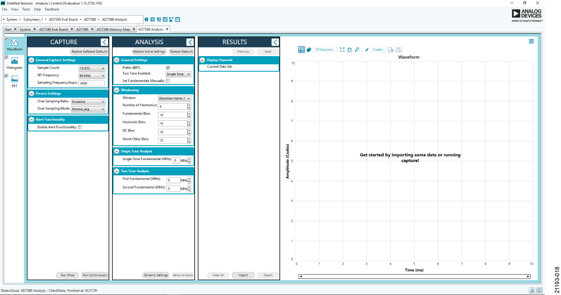
Task: Click the grid layout icon at top right
Action: point(531,41)
